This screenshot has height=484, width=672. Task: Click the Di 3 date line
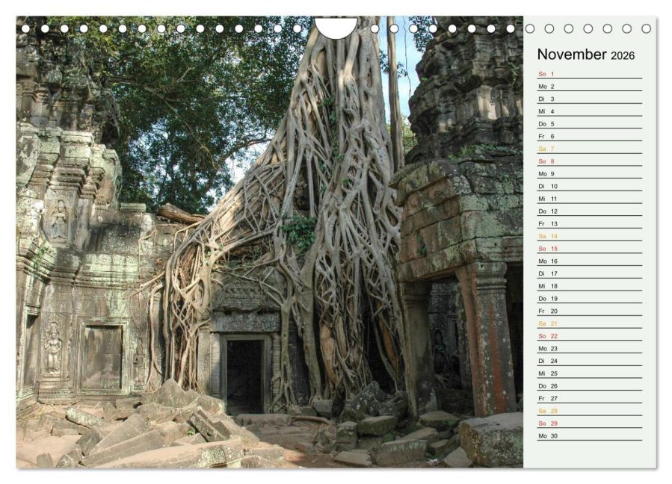click(590, 99)
